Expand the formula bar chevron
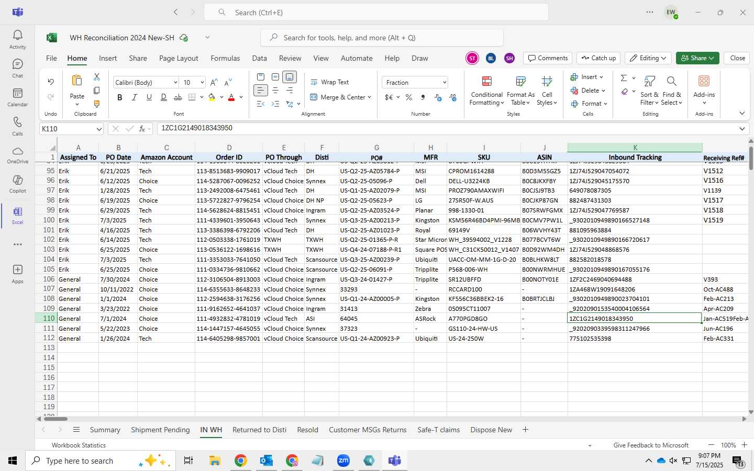Image resolution: width=754 pixels, height=471 pixels. [742, 129]
